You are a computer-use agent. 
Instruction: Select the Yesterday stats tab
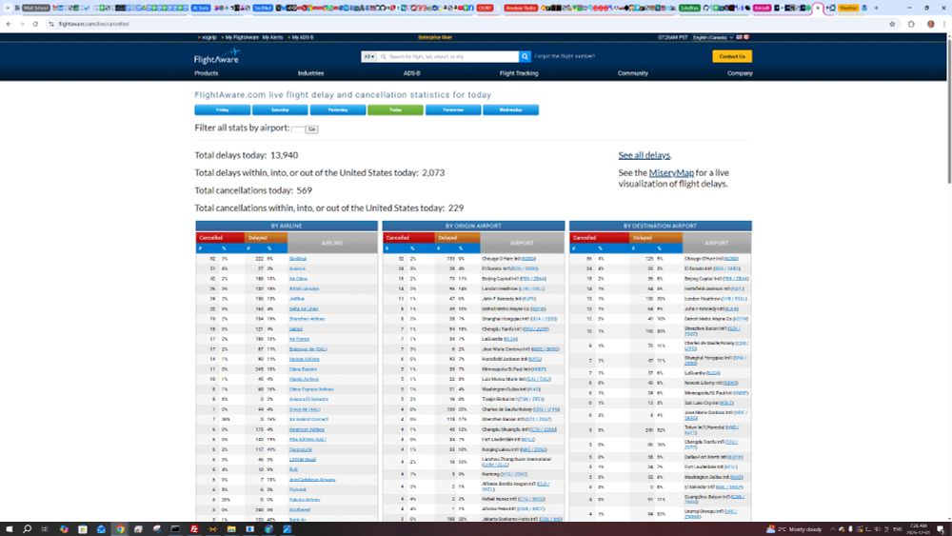pyautogui.click(x=338, y=109)
